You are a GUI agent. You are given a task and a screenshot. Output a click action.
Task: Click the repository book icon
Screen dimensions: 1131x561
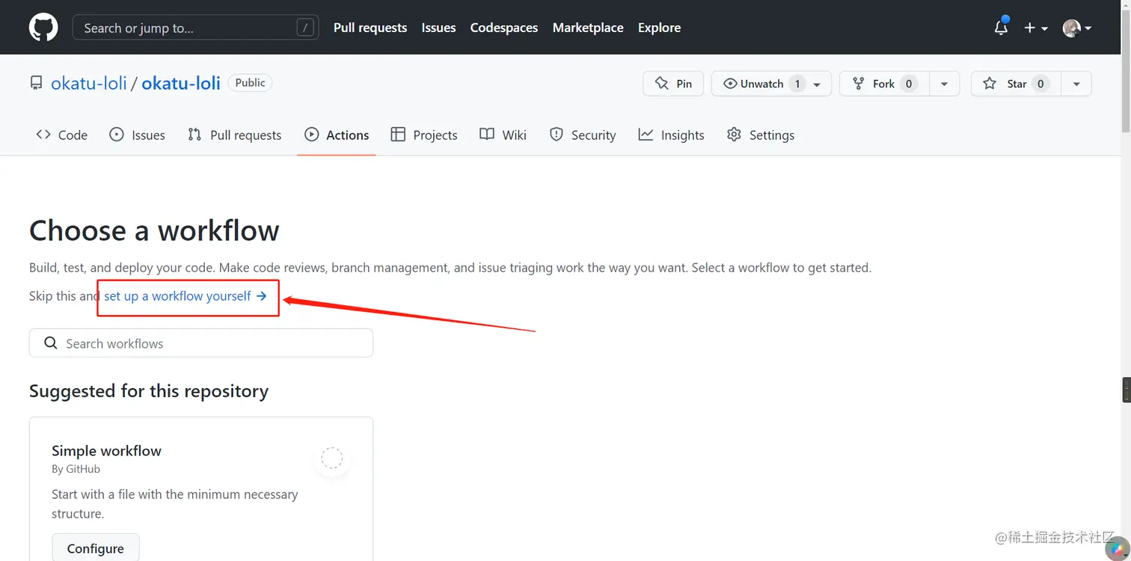coord(36,83)
